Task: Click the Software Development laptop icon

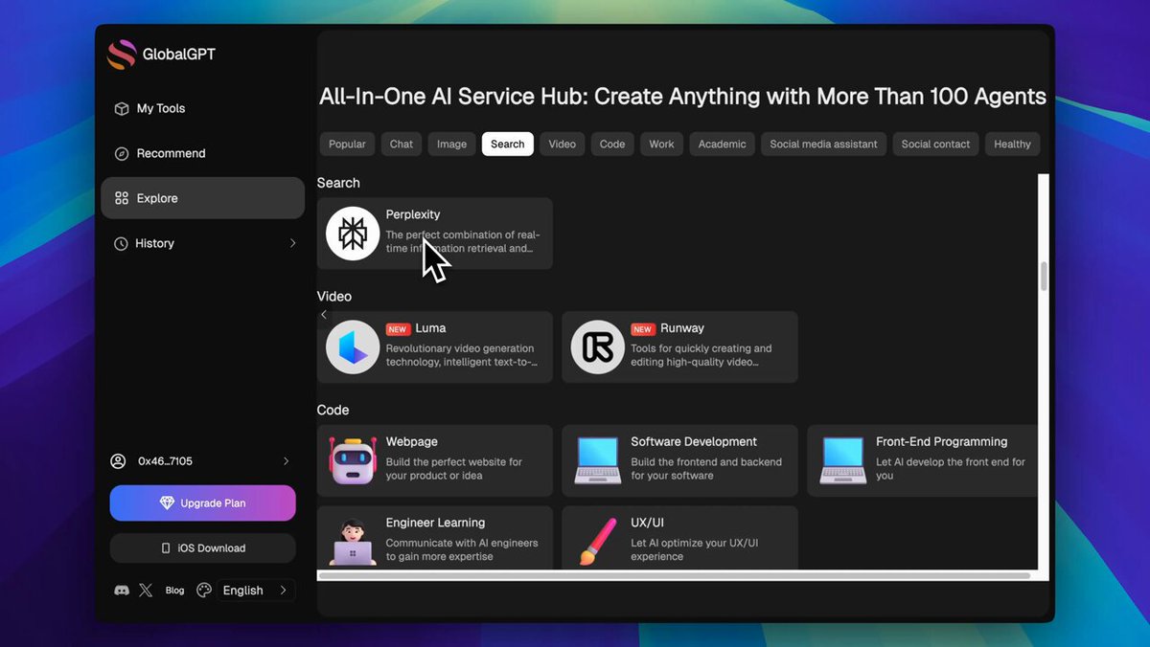Action: pos(598,460)
